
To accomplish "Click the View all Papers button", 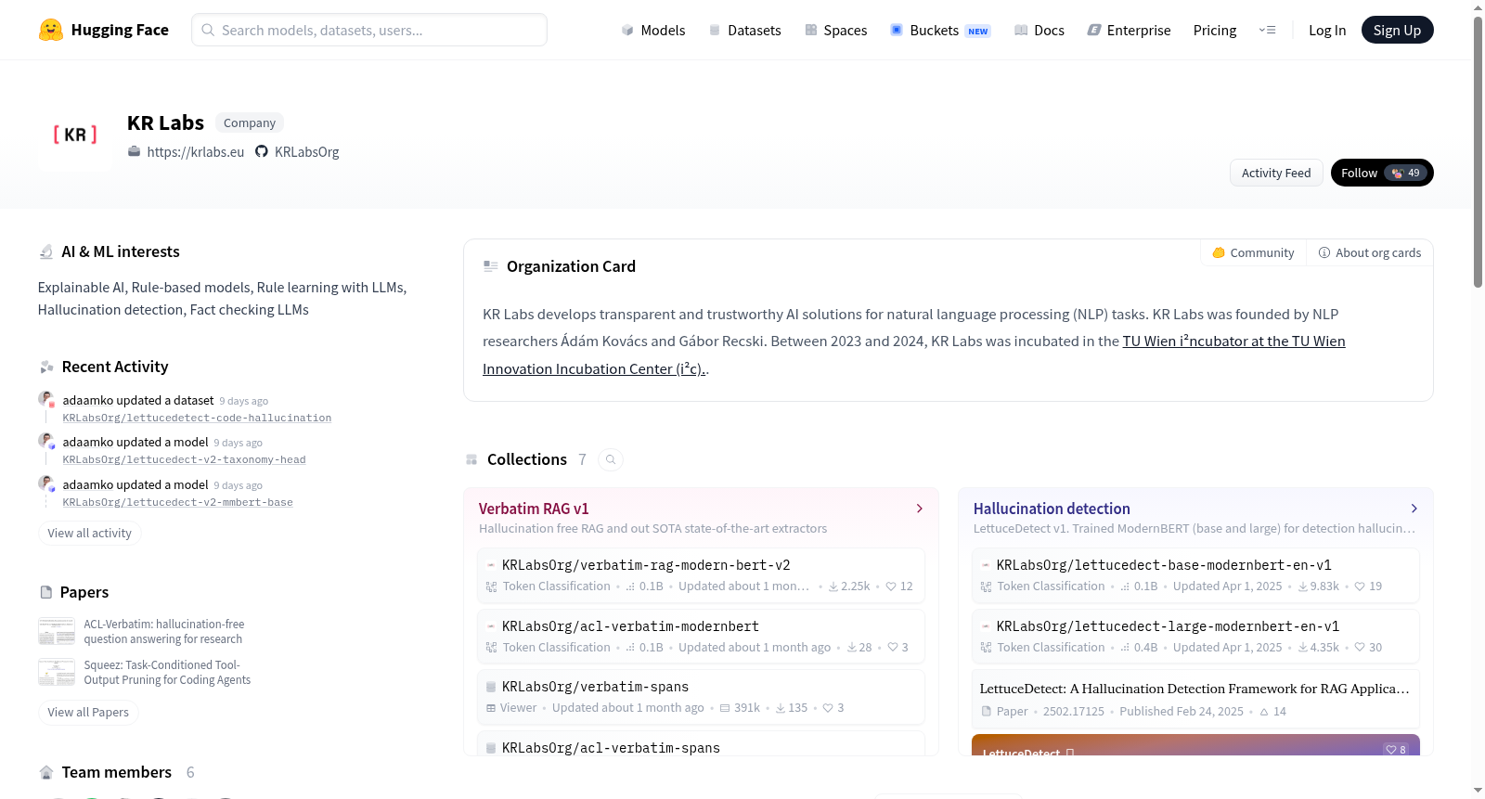I will pyautogui.click(x=88, y=712).
